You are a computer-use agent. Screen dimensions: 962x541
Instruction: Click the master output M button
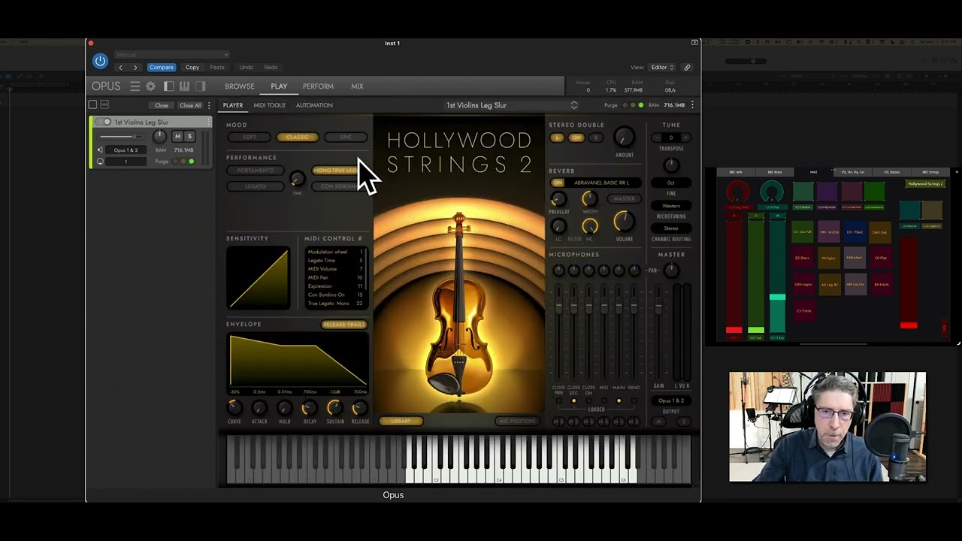click(x=658, y=422)
